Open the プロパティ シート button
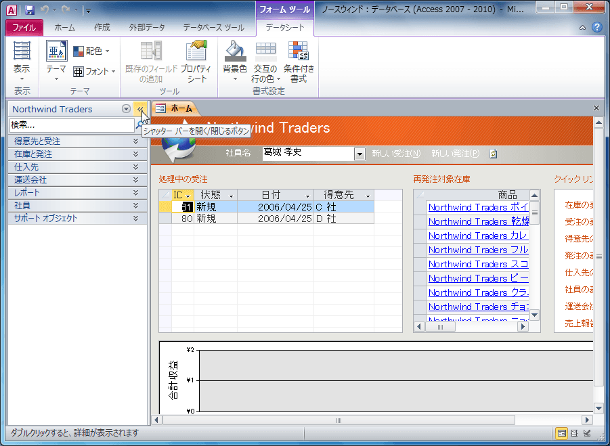Image resolution: width=610 pixels, height=446 pixels. tap(196, 61)
